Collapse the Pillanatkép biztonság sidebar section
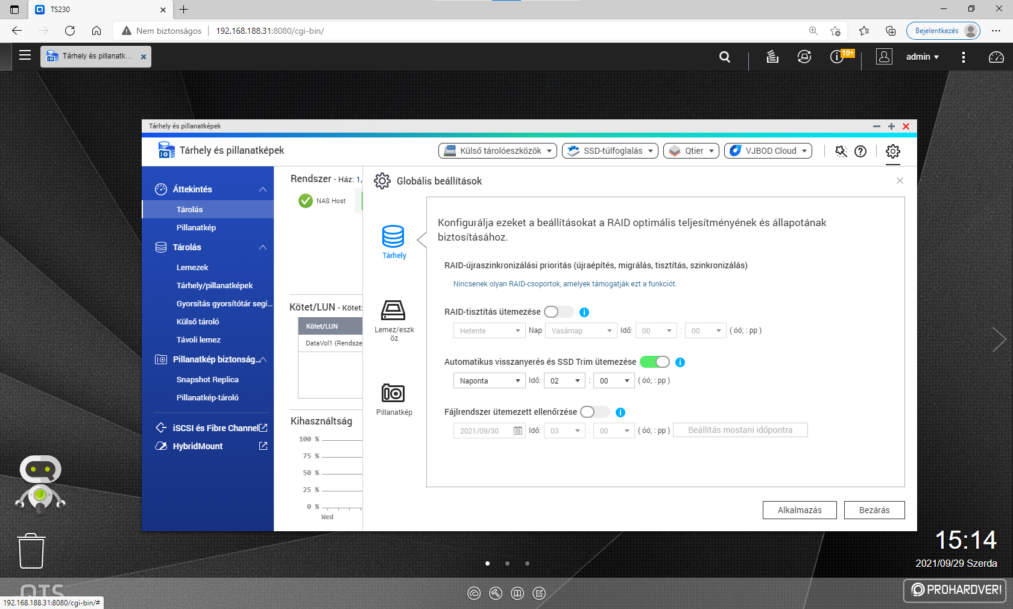This screenshot has width=1013, height=609. tap(263, 359)
